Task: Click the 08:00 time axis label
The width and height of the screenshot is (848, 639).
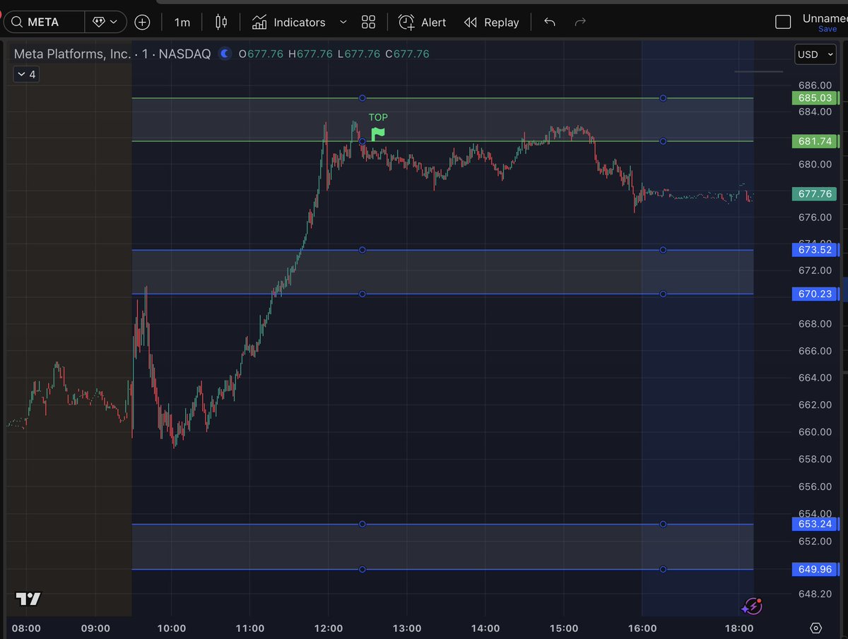Action: 28,628
